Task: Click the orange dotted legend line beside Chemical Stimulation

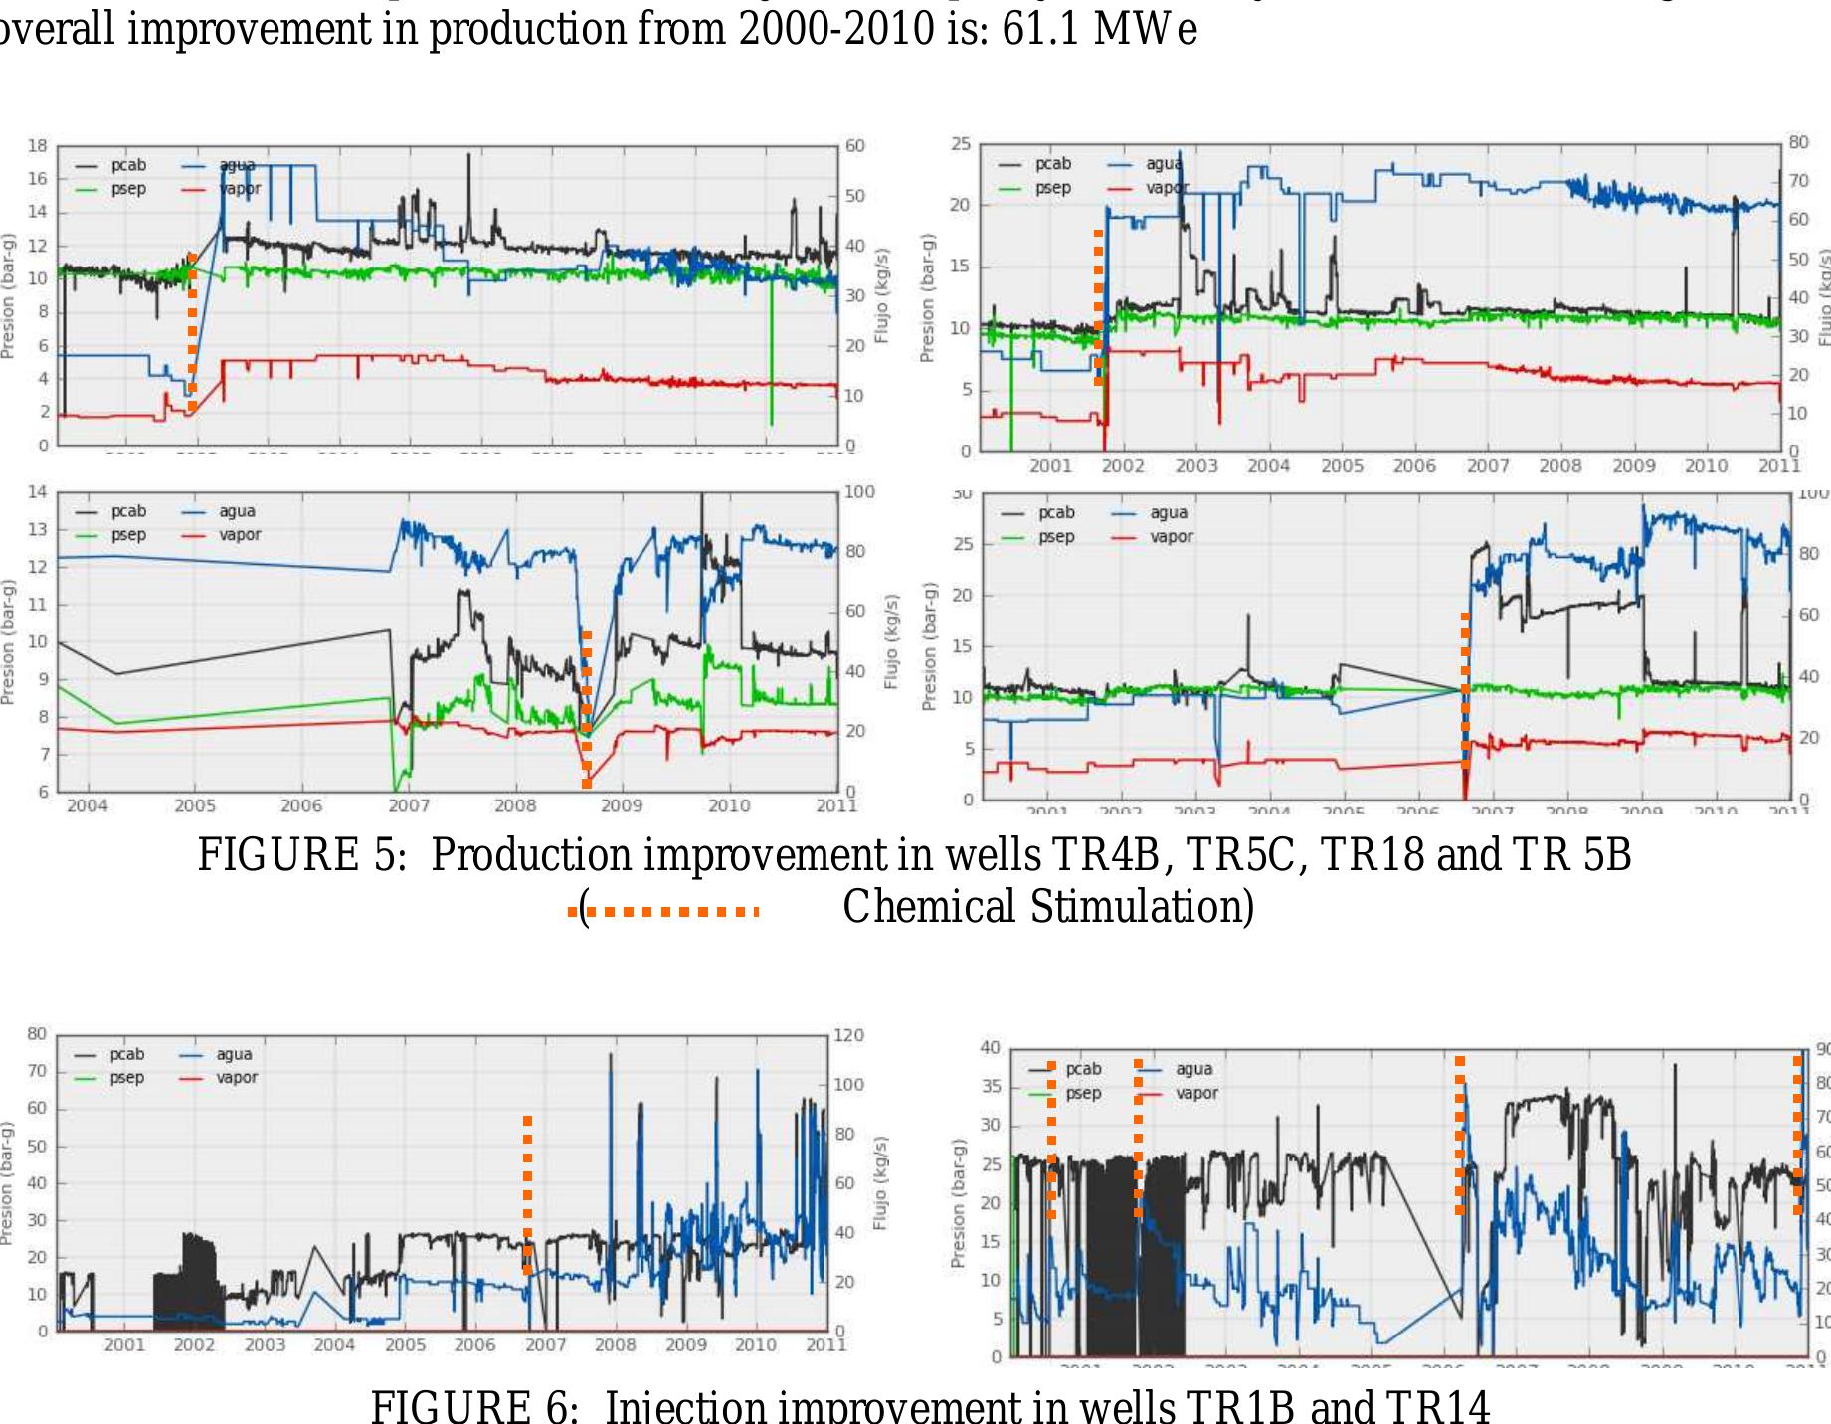Action: (666, 911)
